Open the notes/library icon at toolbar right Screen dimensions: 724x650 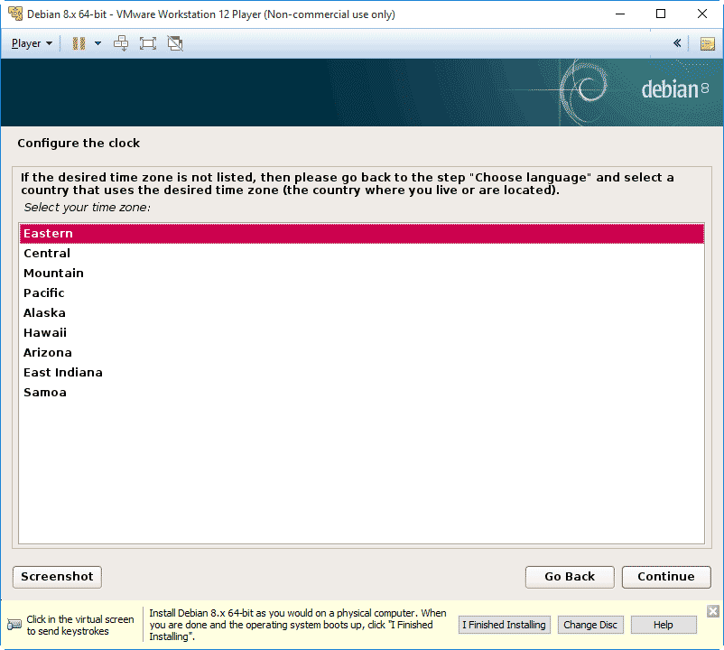pyautogui.click(x=707, y=43)
